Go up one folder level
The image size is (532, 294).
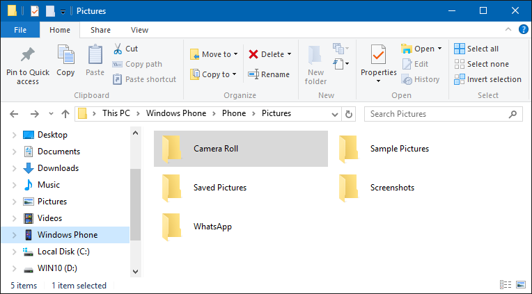(65, 114)
